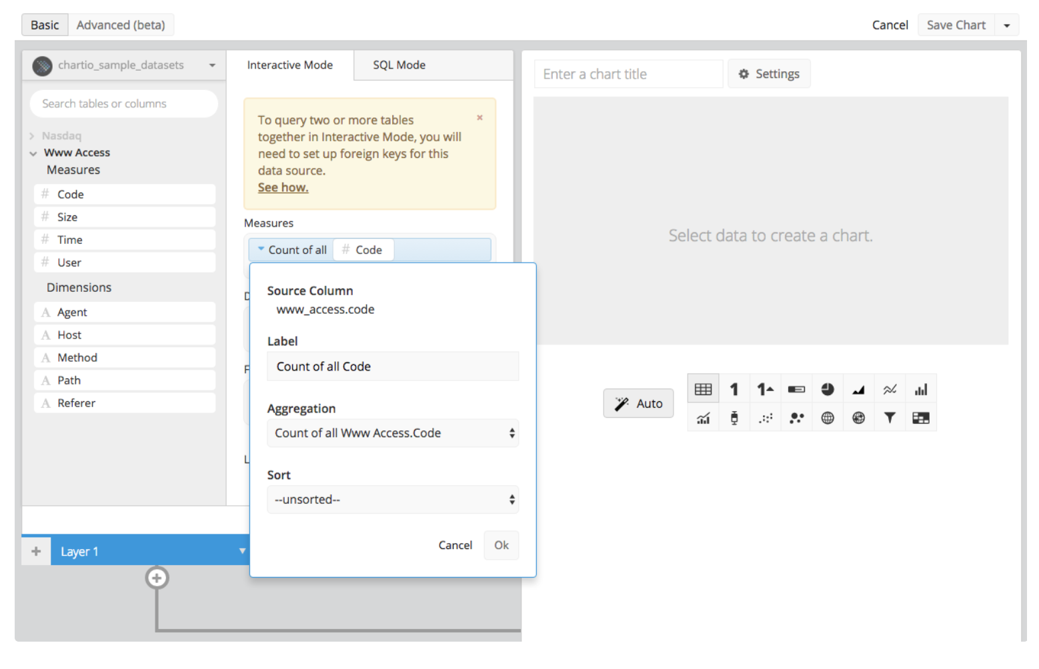Switch to the SQL Mode tab
The width and height of the screenshot is (1039, 669).
coord(399,65)
